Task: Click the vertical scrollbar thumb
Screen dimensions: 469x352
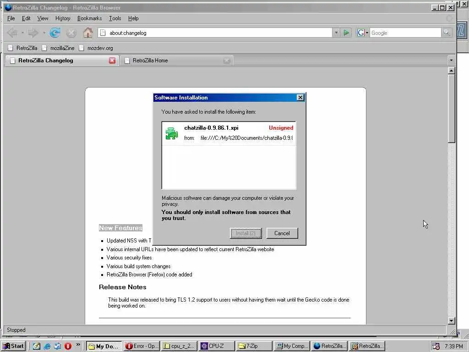Action: click(451, 109)
